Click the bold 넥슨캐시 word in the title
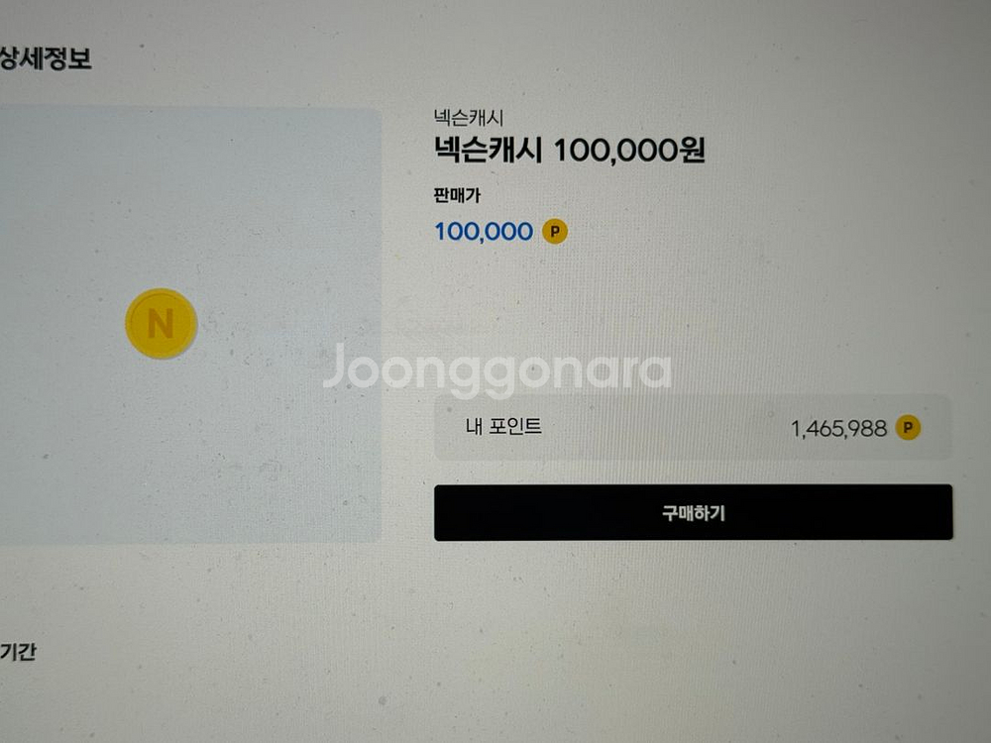 pyautogui.click(x=488, y=151)
